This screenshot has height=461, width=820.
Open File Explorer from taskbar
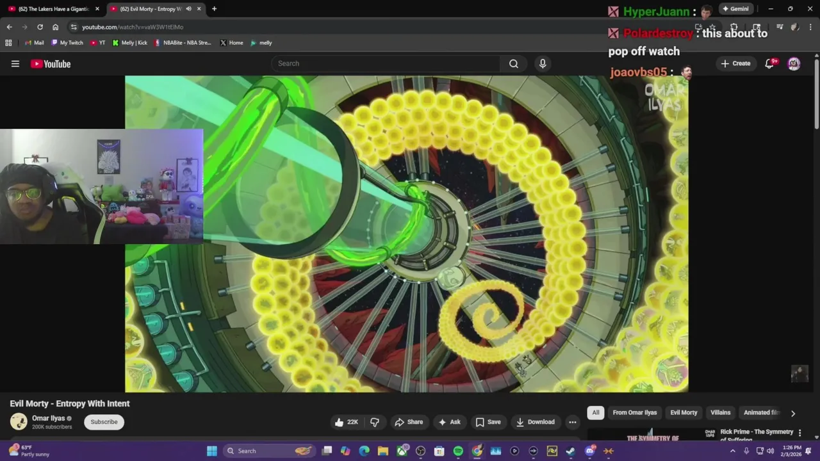tap(382, 451)
